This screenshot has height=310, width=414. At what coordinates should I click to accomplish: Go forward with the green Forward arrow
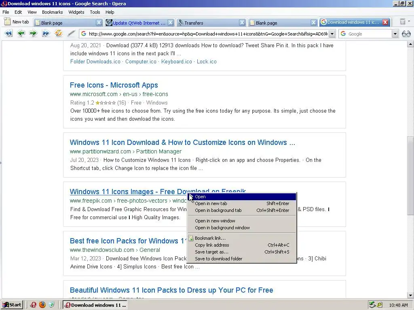pos(33,34)
